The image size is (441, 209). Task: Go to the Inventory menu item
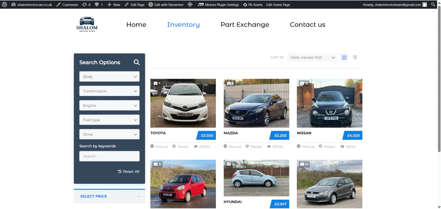tap(183, 25)
